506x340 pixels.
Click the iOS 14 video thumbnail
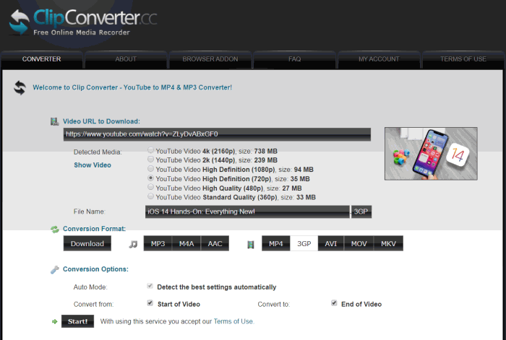coord(431,154)
